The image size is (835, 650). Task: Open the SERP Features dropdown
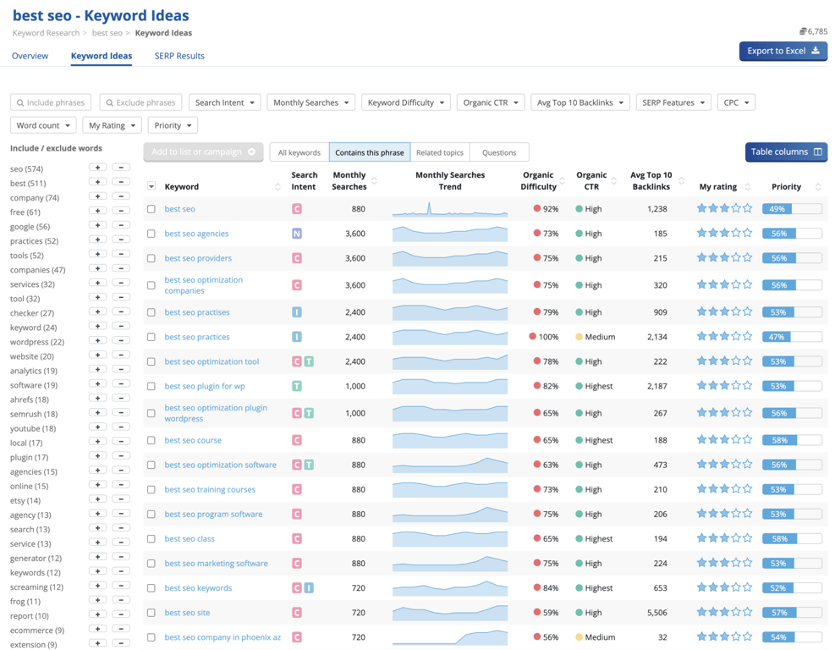coord(673,102)
